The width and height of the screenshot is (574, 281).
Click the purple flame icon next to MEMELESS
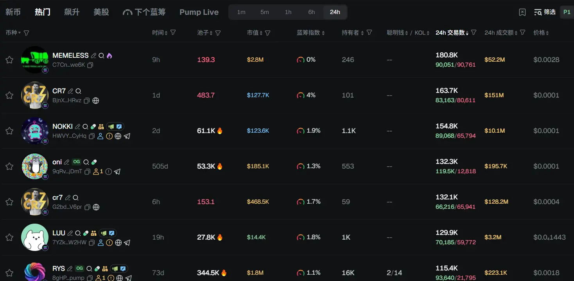109,55
